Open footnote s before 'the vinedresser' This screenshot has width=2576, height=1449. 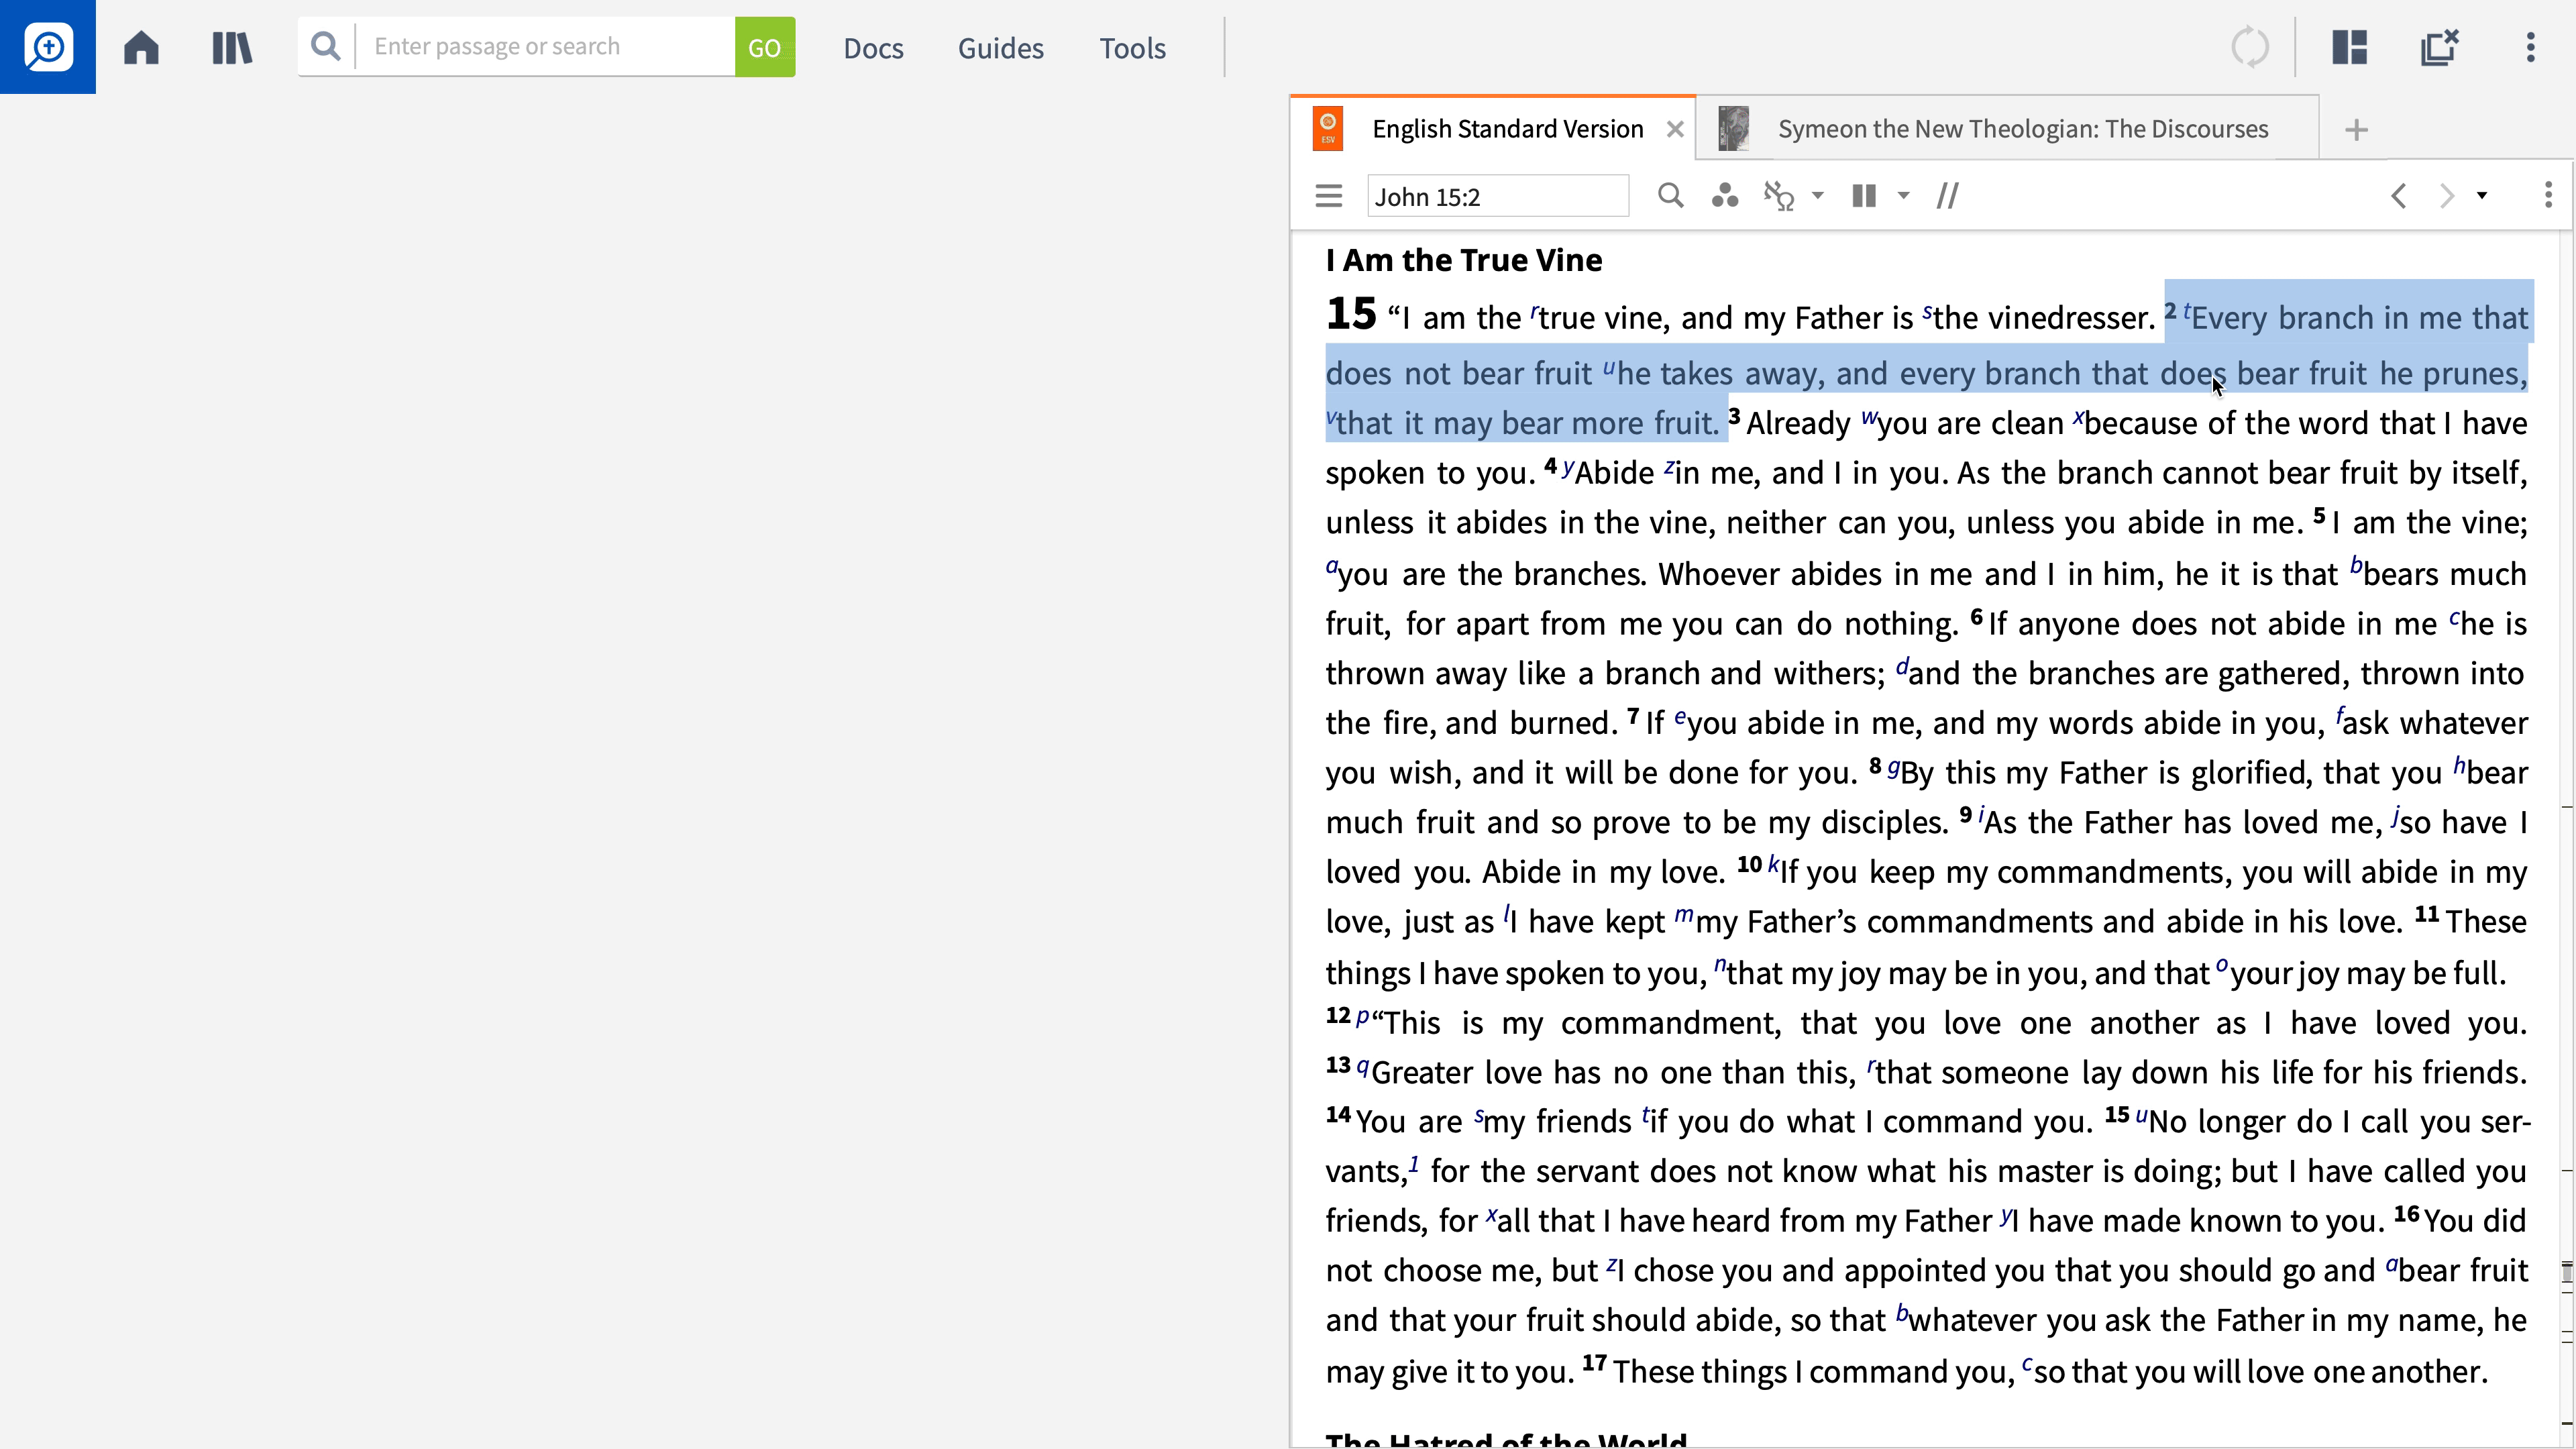(x=1927, y=312)
